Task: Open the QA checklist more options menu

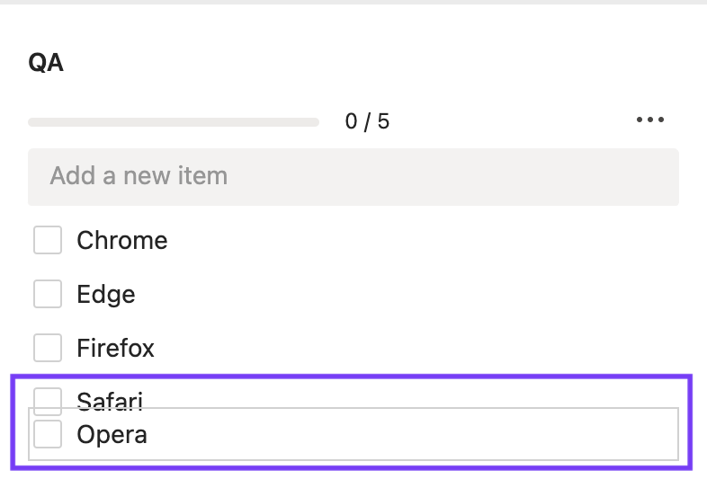Action: click(649, 120)
